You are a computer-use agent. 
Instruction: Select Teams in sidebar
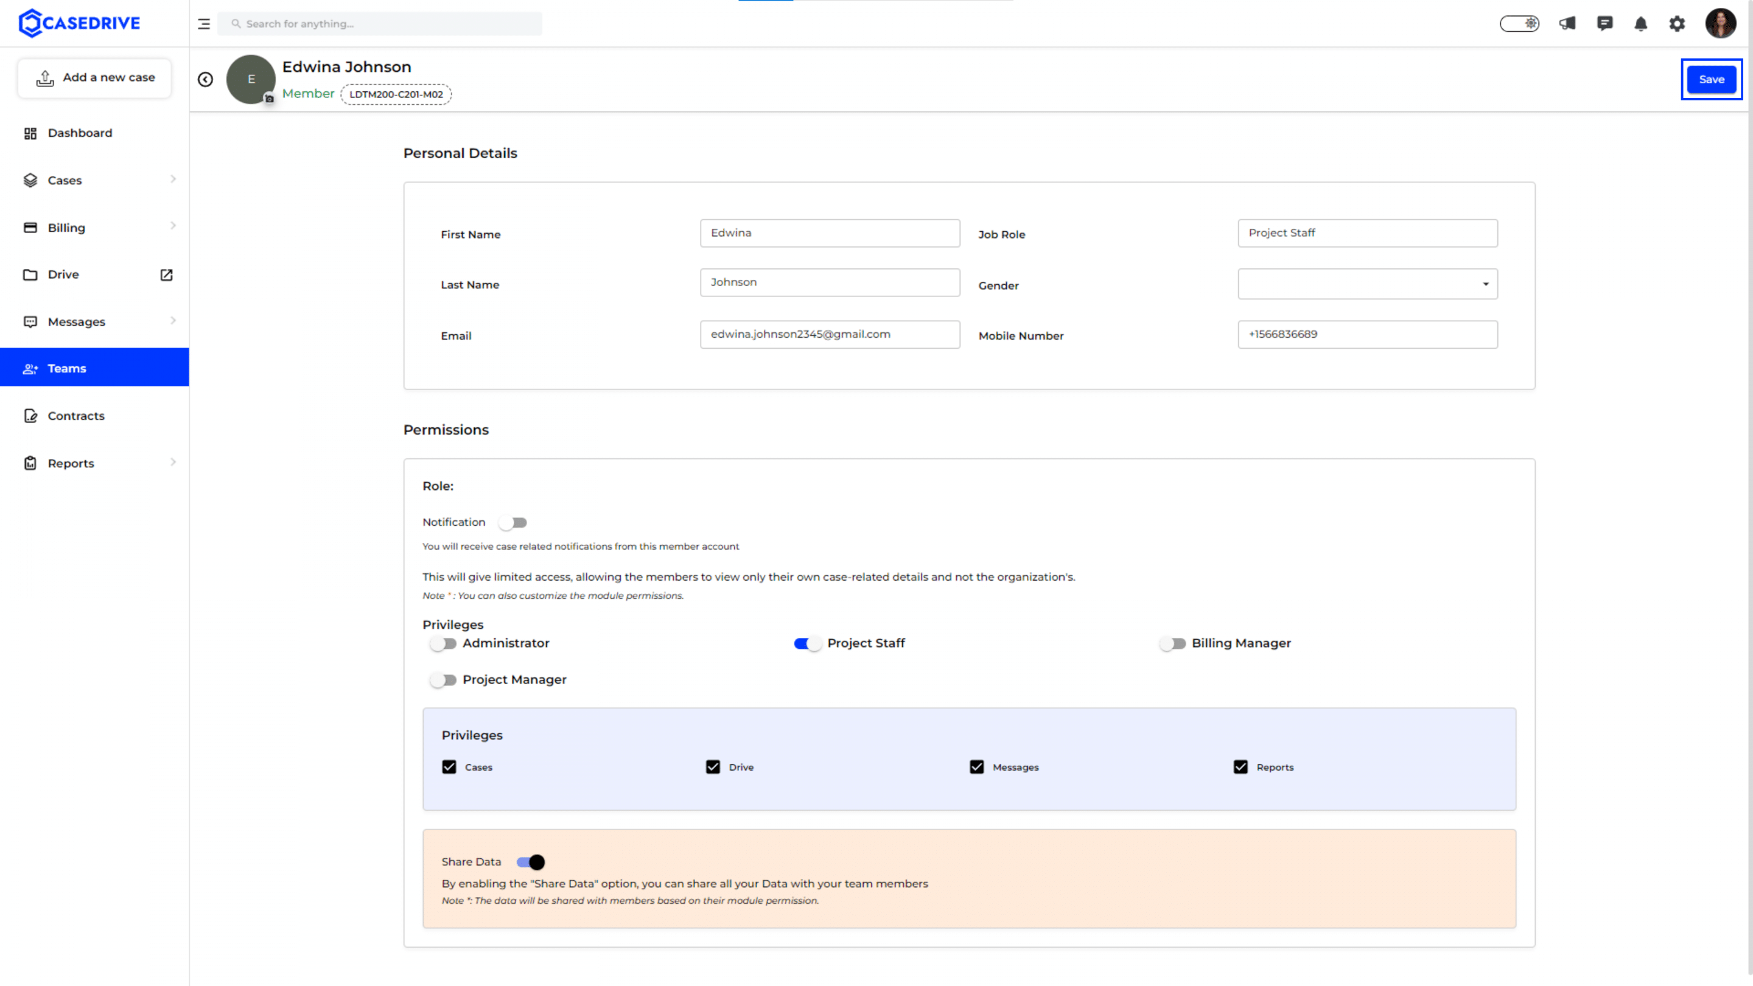pos(94,368)
